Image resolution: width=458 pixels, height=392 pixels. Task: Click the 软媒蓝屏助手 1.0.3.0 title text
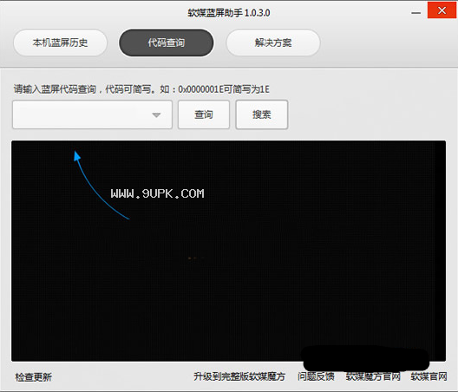click(229, 13)
